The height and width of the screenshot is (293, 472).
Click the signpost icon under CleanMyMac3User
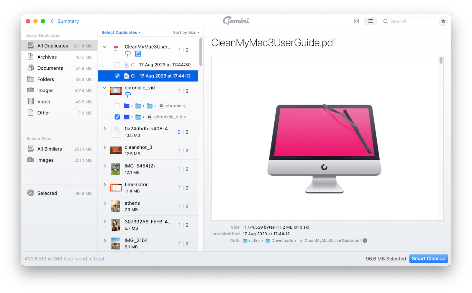pos(128,54)
